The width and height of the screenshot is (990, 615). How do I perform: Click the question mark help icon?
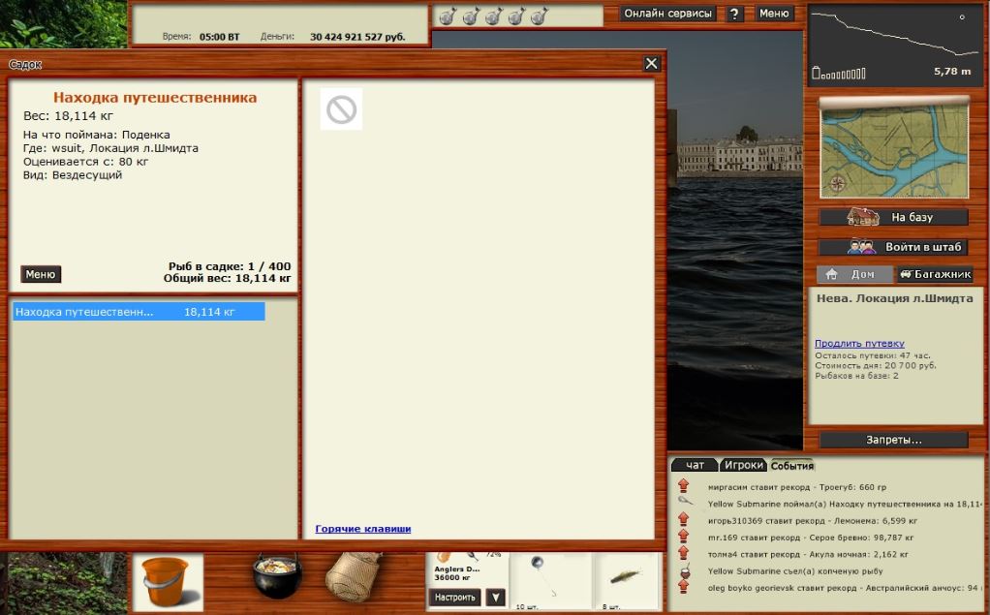[735, 14]
